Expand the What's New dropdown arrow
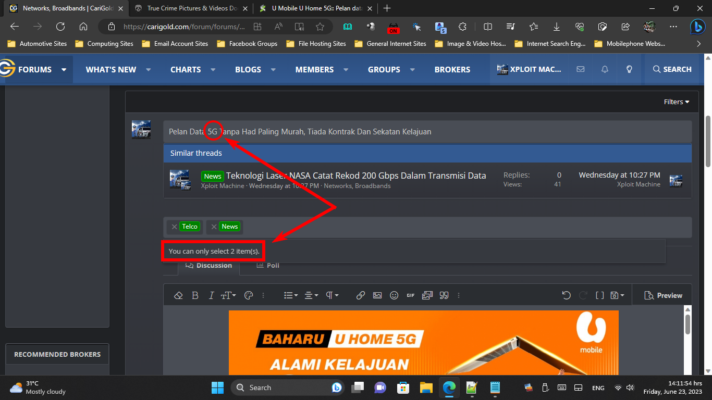 click(x=148, y=70)
